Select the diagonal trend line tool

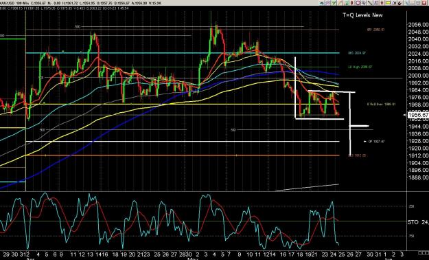370,3
